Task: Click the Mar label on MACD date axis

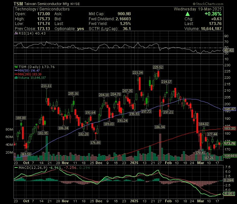Action: pos(200,201)
